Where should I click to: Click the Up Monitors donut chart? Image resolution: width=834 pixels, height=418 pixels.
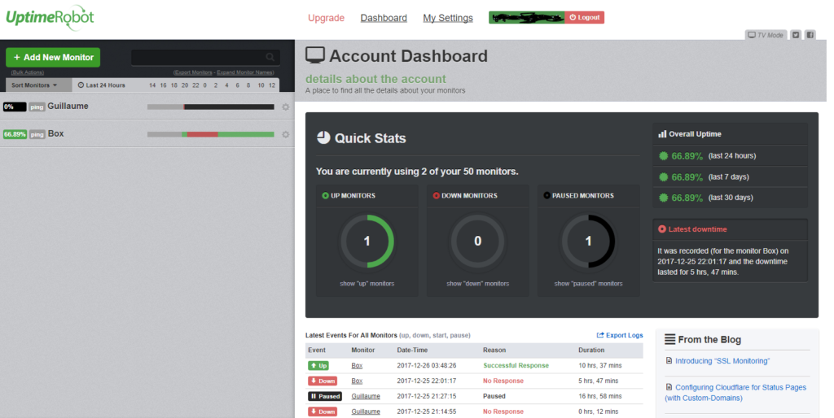tap(367, 242)
